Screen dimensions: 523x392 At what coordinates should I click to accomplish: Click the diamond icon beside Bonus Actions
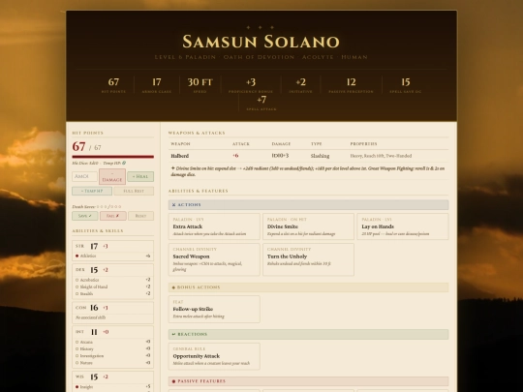(173, 287)
